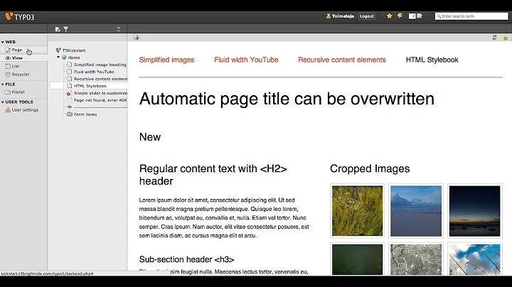Select Page not found, error 404 tree item

pyautogui.click(x=100, y=100)
